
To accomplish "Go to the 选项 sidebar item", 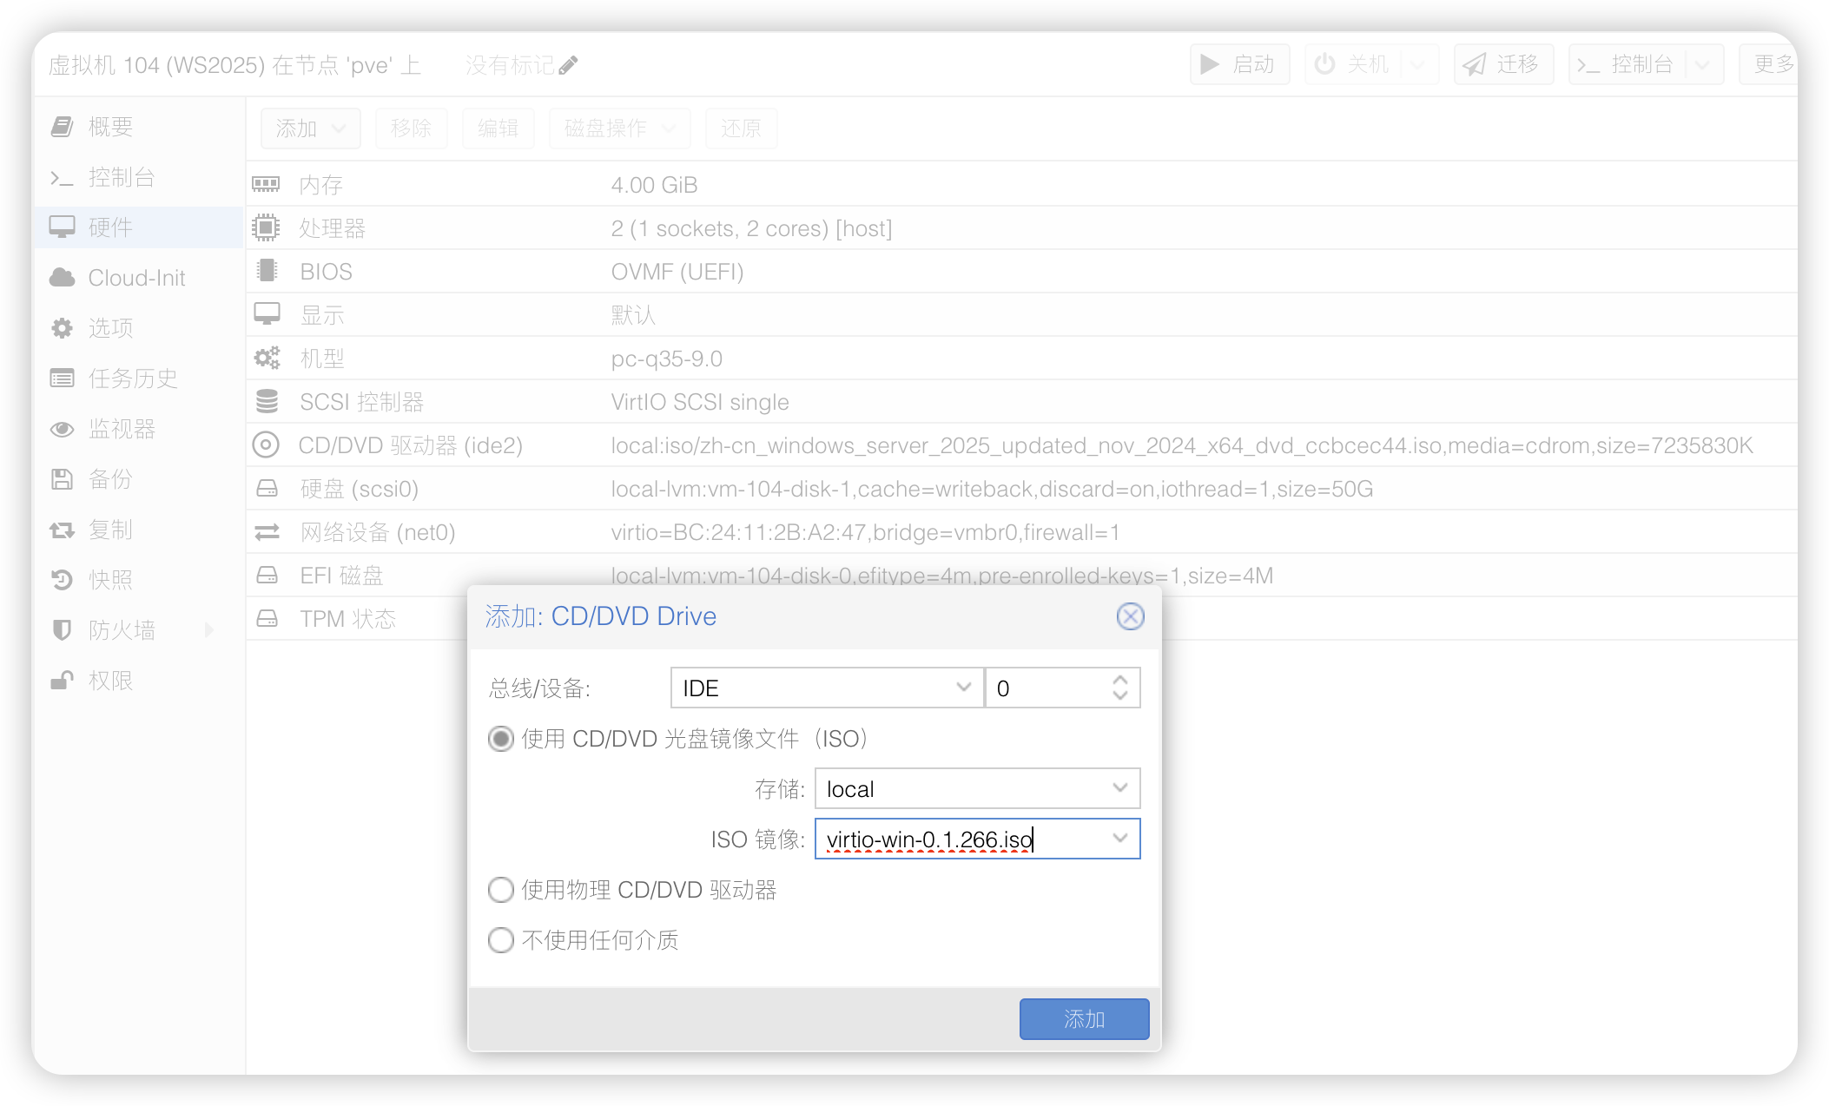I will [138, 328].
